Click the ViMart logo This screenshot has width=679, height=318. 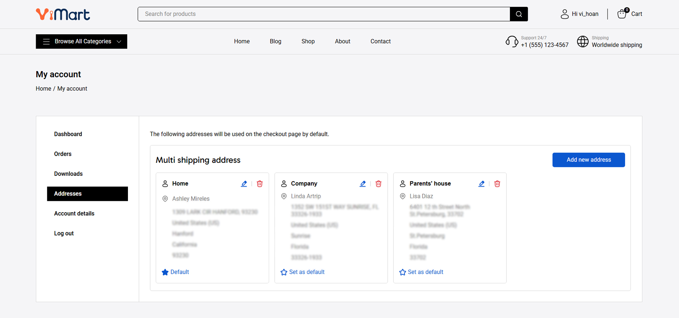(x=63, y=14)
